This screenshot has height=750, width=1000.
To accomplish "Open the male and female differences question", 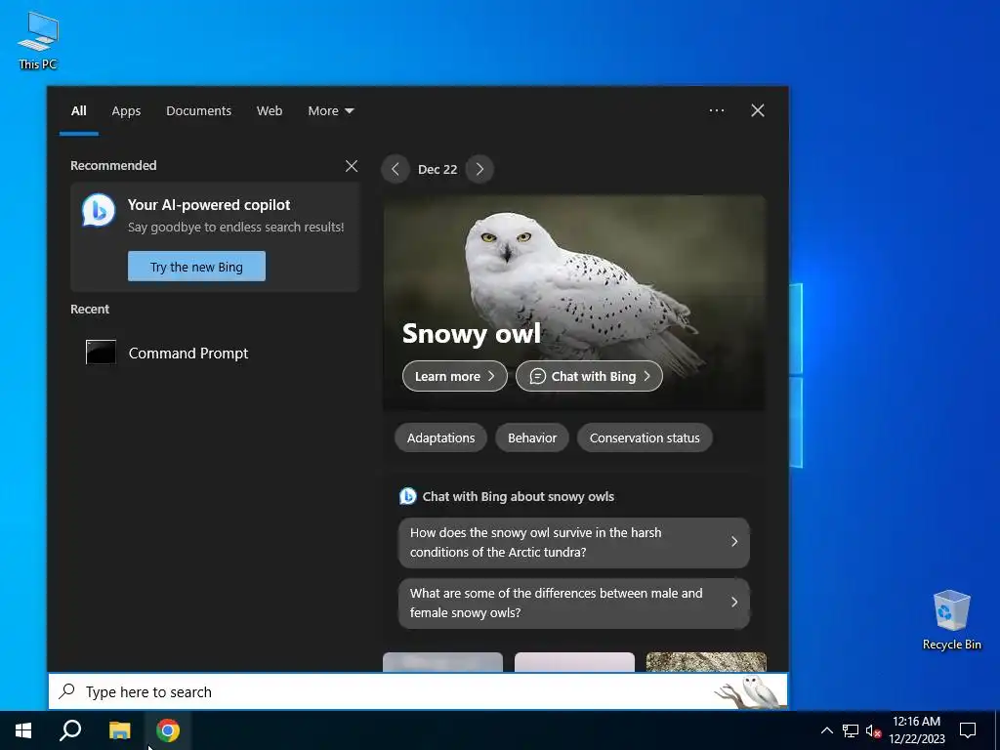I will pyautogui.click(x=574, y=604).
